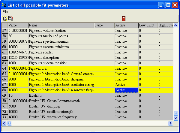Click the vertical scrollbar down arrow
Image resolution: width=180 pixels, height=133 pixels.
[176, 118]
